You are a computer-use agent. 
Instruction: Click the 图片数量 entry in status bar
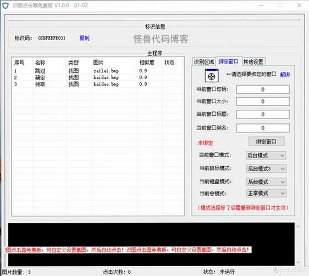coord(16,272)
